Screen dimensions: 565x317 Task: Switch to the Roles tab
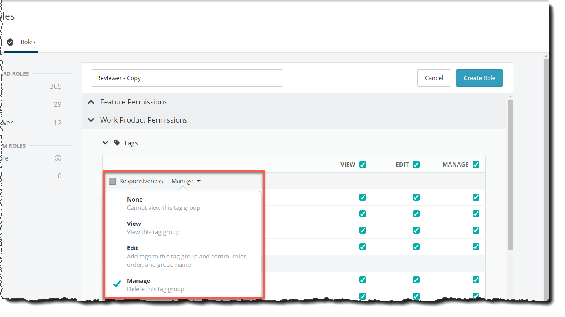[21, 42]
